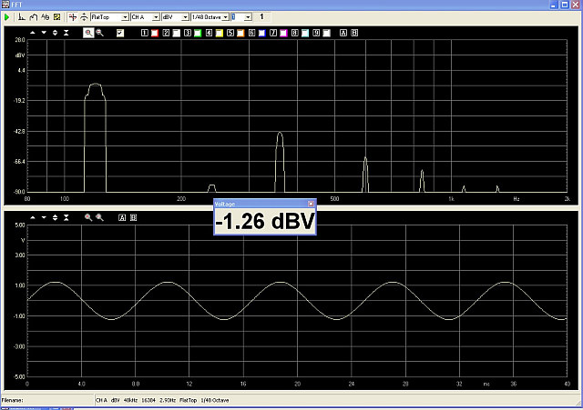
Task: Select the A button in spectrum toolbar
Action: pyautogui.click(x=343, y=32)
